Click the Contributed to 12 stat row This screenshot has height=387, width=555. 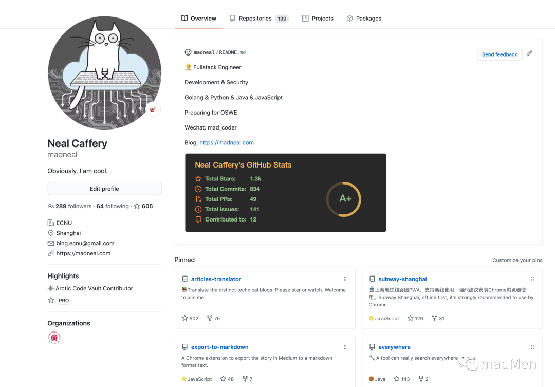coord(226,219)
